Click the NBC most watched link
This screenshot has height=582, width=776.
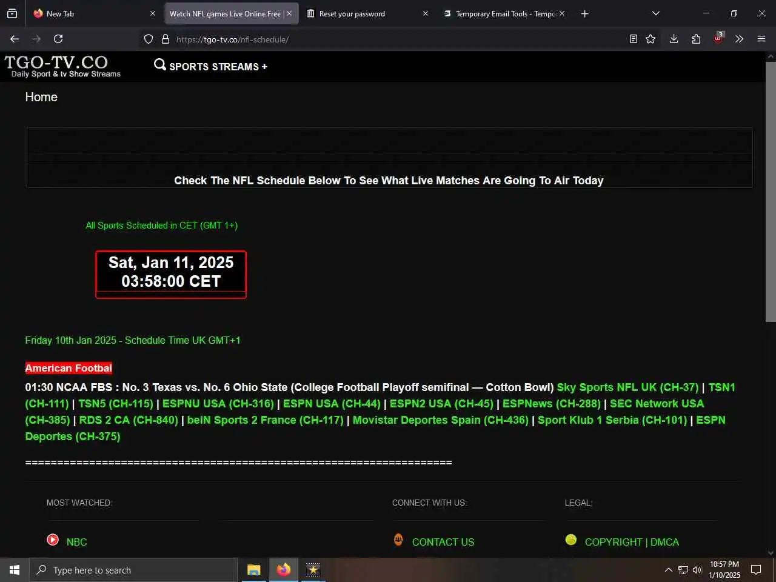(x=76, y=542)
